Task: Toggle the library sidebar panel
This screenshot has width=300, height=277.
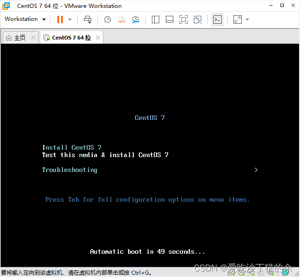Action: point(156,20)
